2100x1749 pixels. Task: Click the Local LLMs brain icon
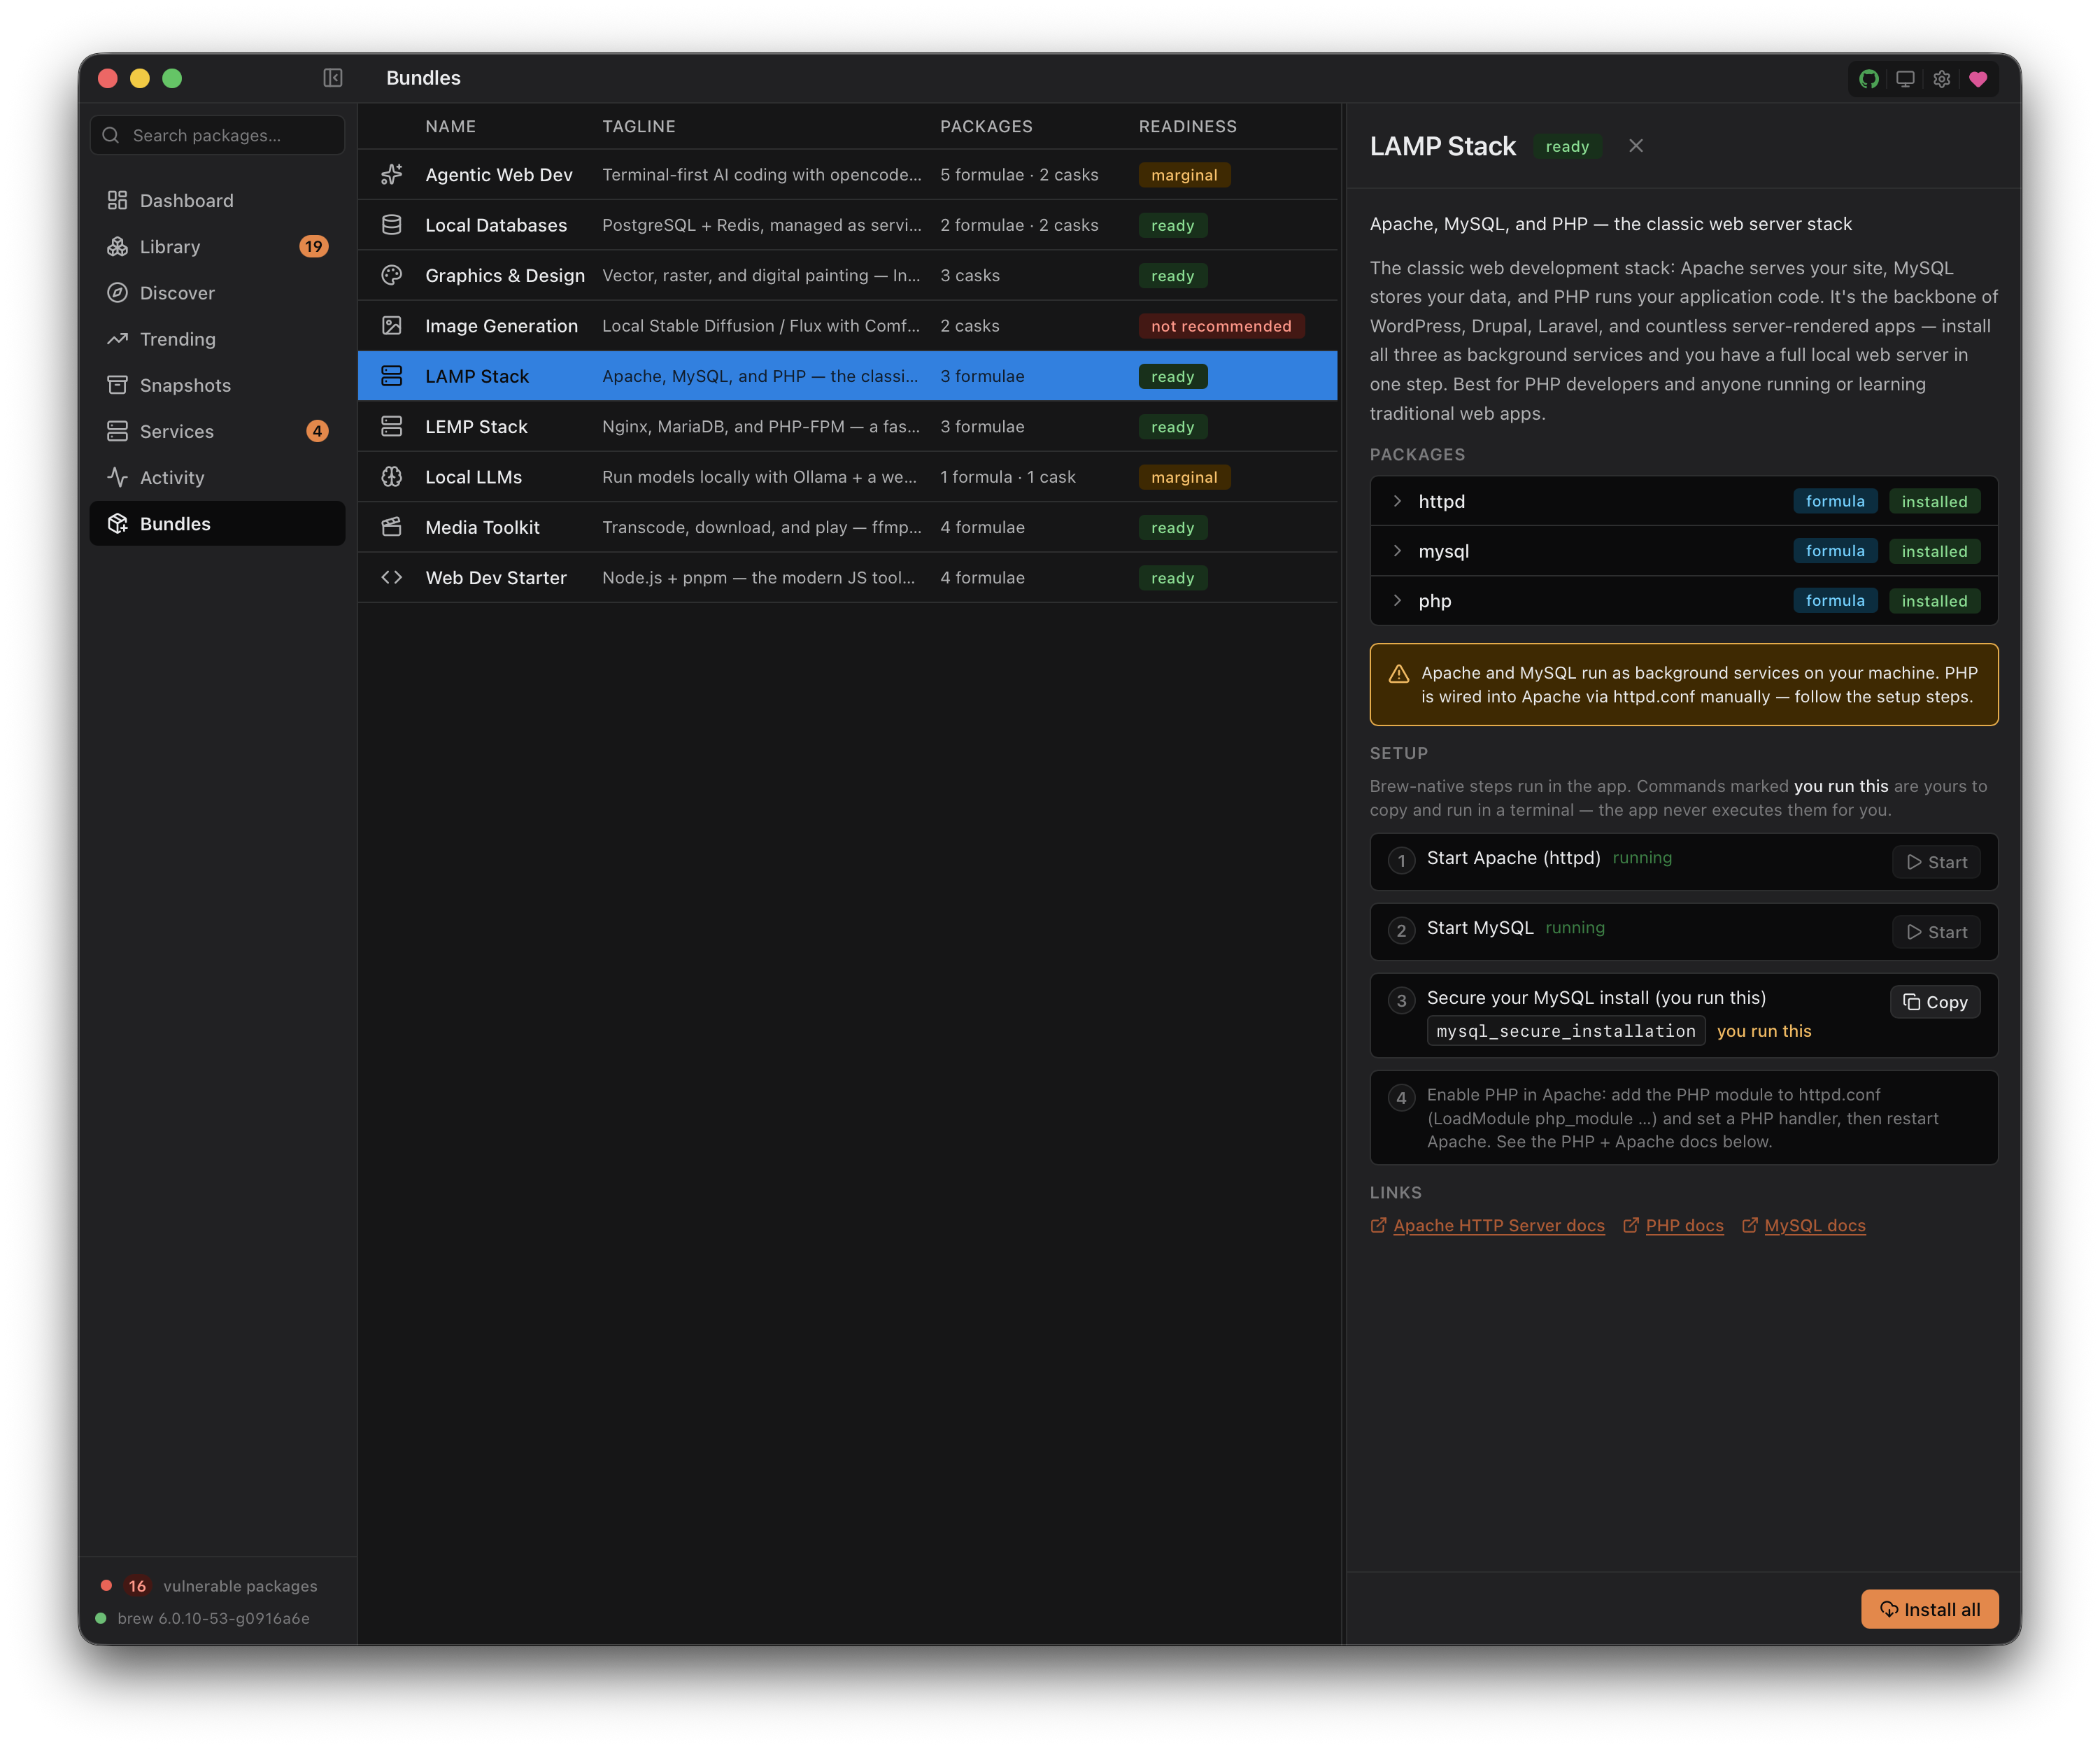392,477
